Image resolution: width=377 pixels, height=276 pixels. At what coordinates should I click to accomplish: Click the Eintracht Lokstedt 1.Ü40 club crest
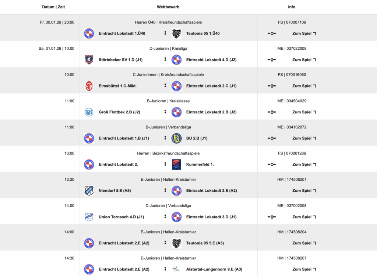(x=89, y=33)
